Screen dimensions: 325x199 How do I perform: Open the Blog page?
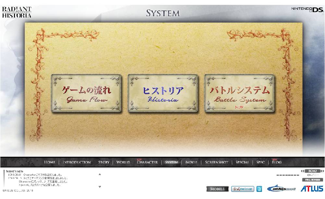(277, 162)
